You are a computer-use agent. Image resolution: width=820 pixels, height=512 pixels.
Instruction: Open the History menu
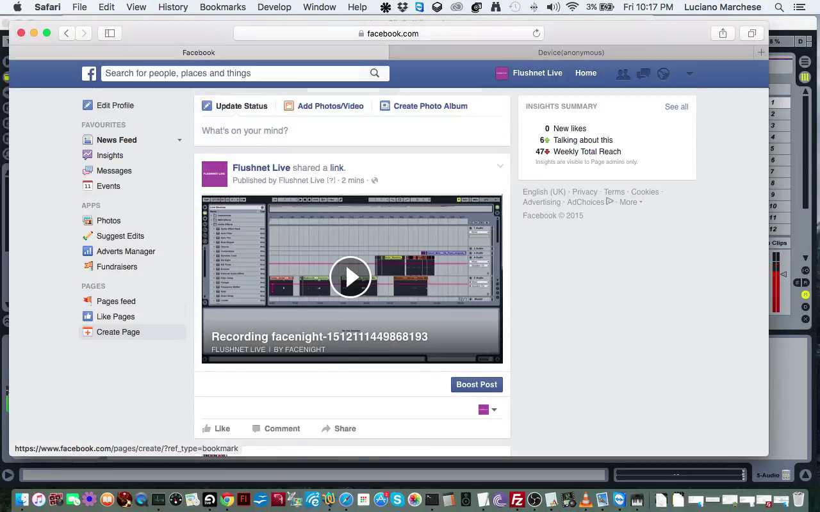[173, 7]
